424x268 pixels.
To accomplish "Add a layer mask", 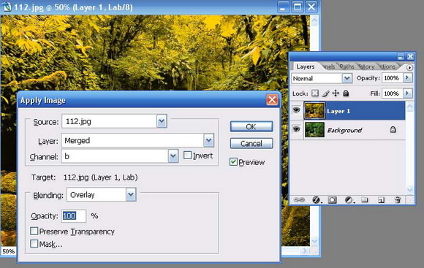I will coord(332,200).
